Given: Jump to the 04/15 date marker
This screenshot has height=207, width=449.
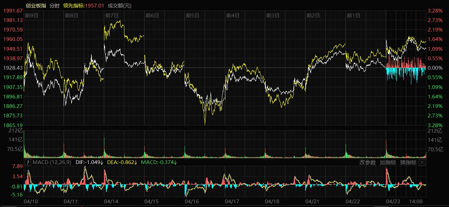Looking at the screenshot, I should [x=152, y=201].
